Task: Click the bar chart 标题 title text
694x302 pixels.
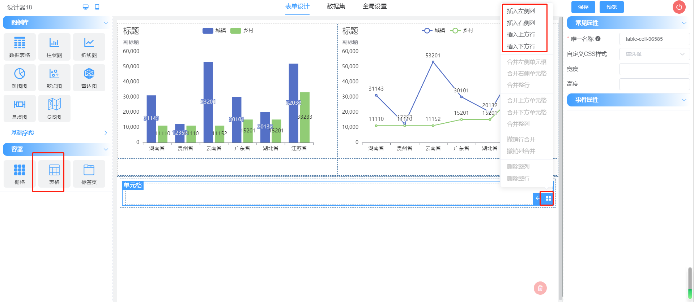Action: 131,31
